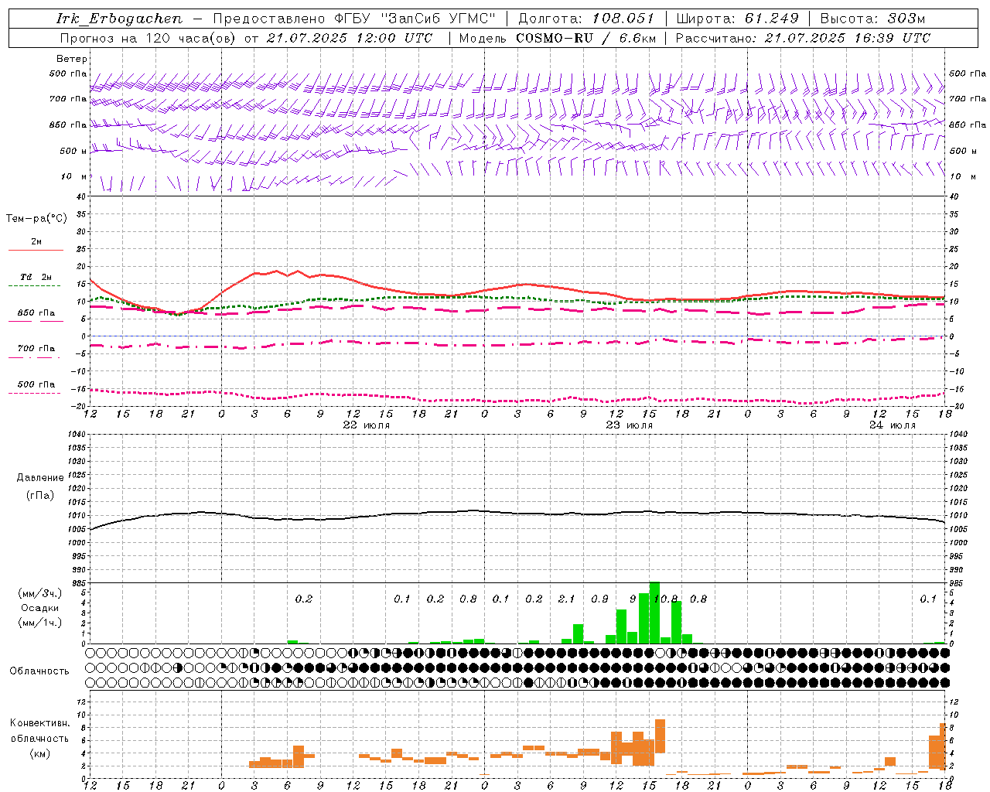Screen dimensions: 990x792
Task: Click the (мм/3ч.) precipitation unit label
Action: point(40,594)
